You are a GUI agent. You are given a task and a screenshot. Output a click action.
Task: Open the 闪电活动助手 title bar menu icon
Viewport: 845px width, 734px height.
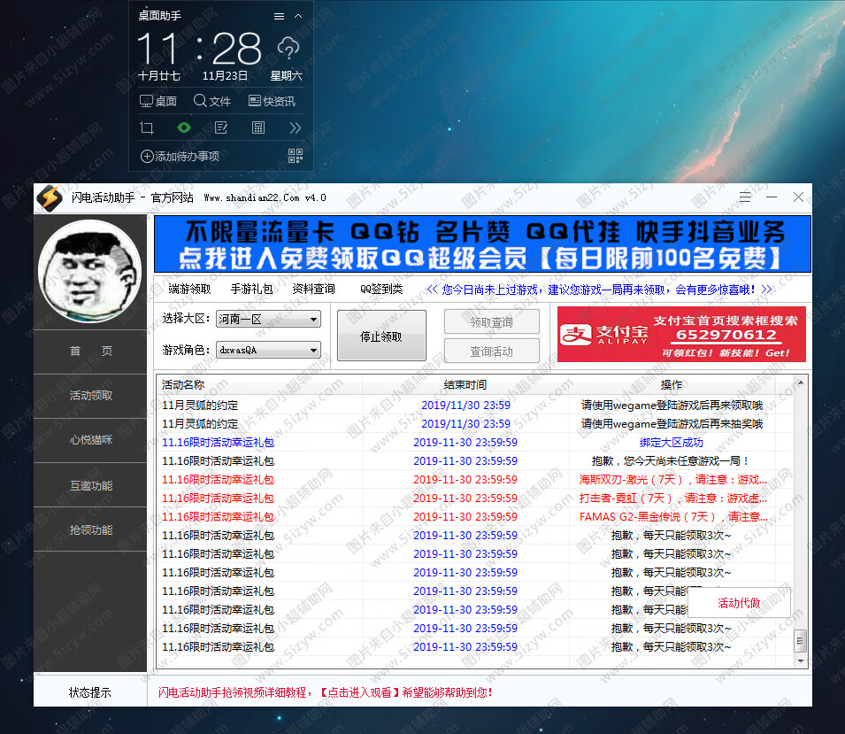(x=745, y=197)
